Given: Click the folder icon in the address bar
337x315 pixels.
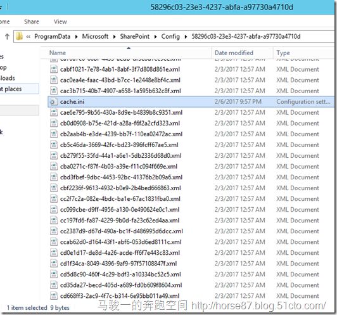Looking at the screenshot, I should pyautogui.click(x=20, y=36).
